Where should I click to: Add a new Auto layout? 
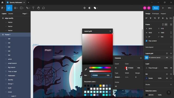point(171,47)
